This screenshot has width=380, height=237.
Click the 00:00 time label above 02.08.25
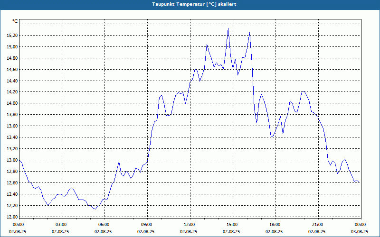point(18,225)
